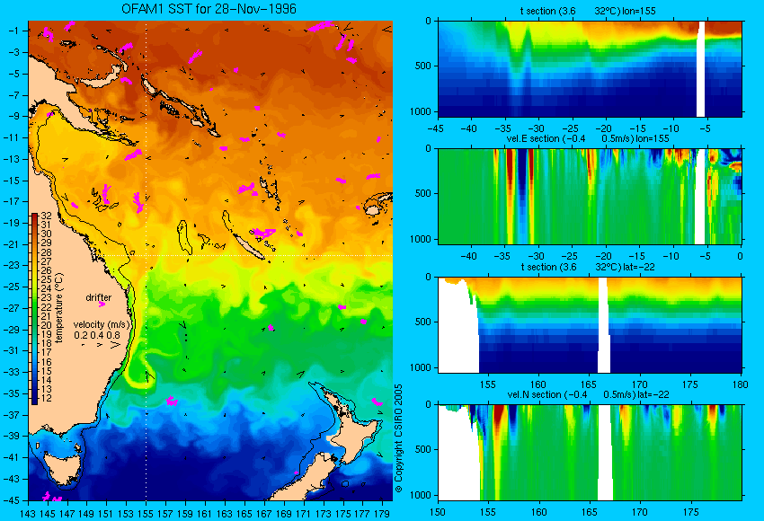Click the -45 tick label under lon=155 temperature section

pos(435,128)
